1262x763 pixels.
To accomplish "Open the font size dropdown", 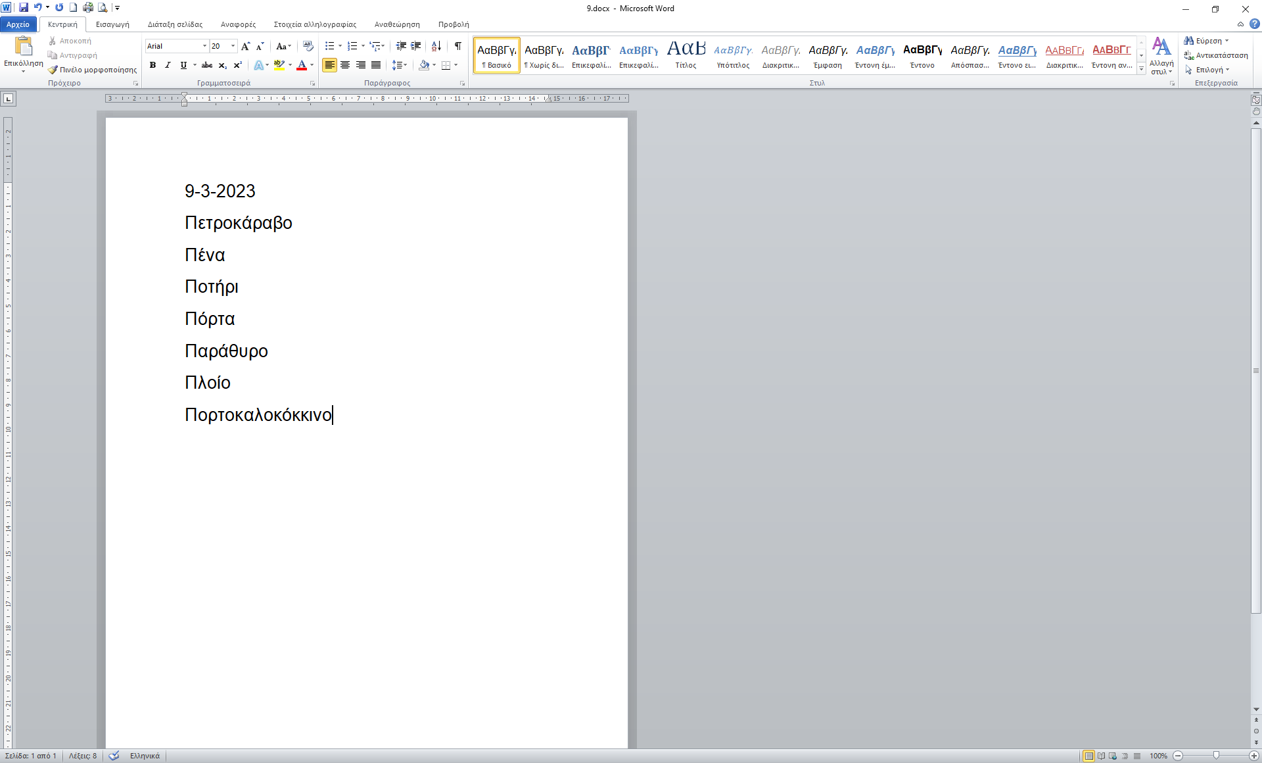I will 233,46.
